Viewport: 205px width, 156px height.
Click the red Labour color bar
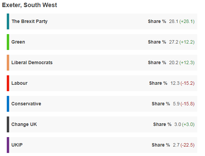pos(8,83)
